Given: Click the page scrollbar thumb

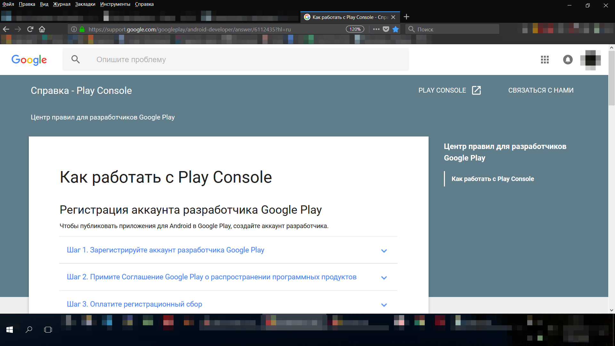Looking at the screenshot, I should [611, 78].
